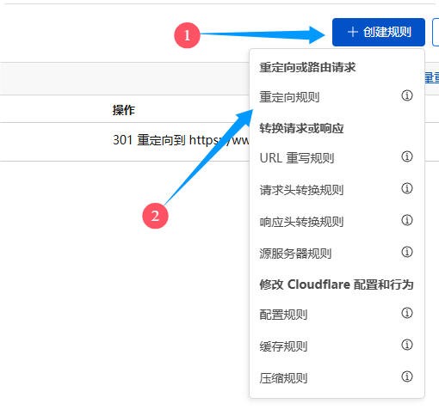This screenshot has height=416, width=439.
Task: Pick 响应头转换规则 in the menu
Action: point(301,222)
